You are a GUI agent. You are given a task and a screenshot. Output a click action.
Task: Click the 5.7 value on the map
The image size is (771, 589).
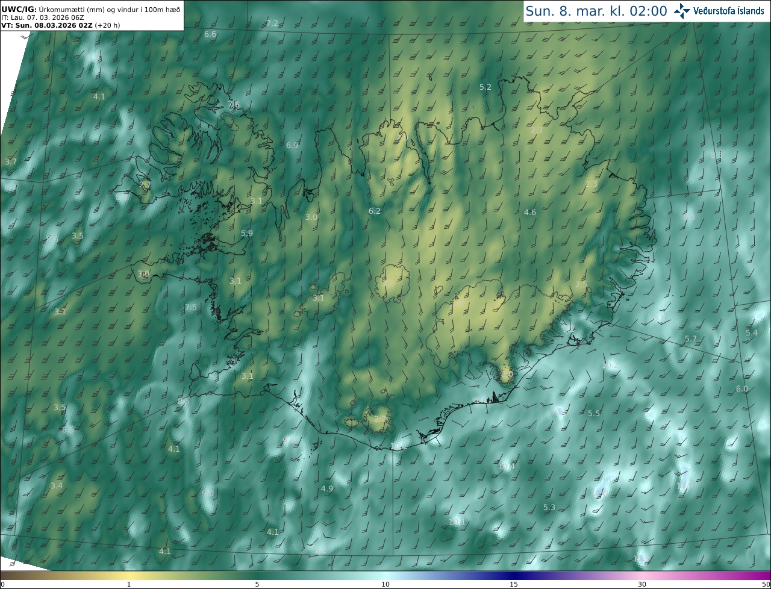(691, 339)
